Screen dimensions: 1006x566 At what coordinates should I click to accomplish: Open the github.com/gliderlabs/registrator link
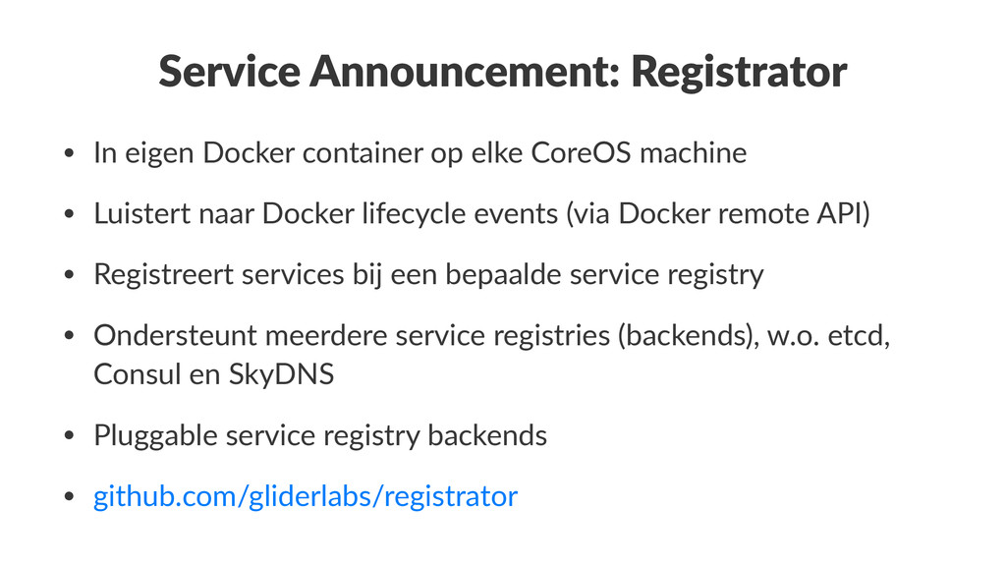(x=306, y=496)
